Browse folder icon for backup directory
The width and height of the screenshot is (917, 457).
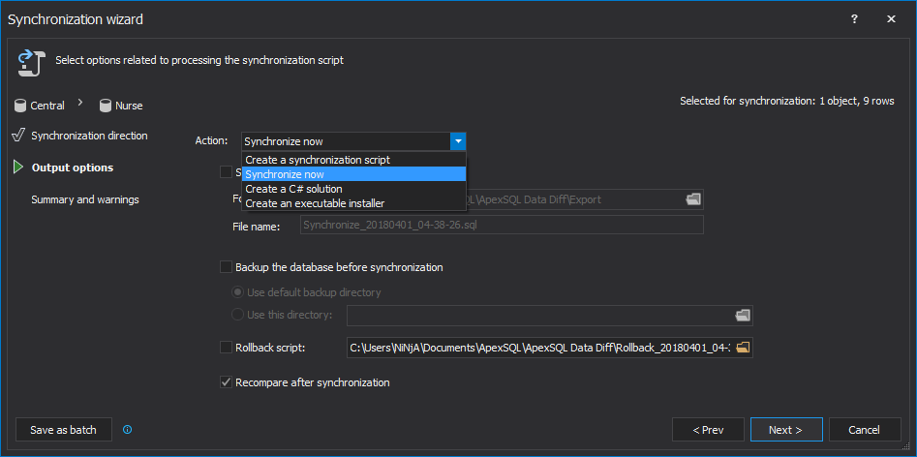742,315
